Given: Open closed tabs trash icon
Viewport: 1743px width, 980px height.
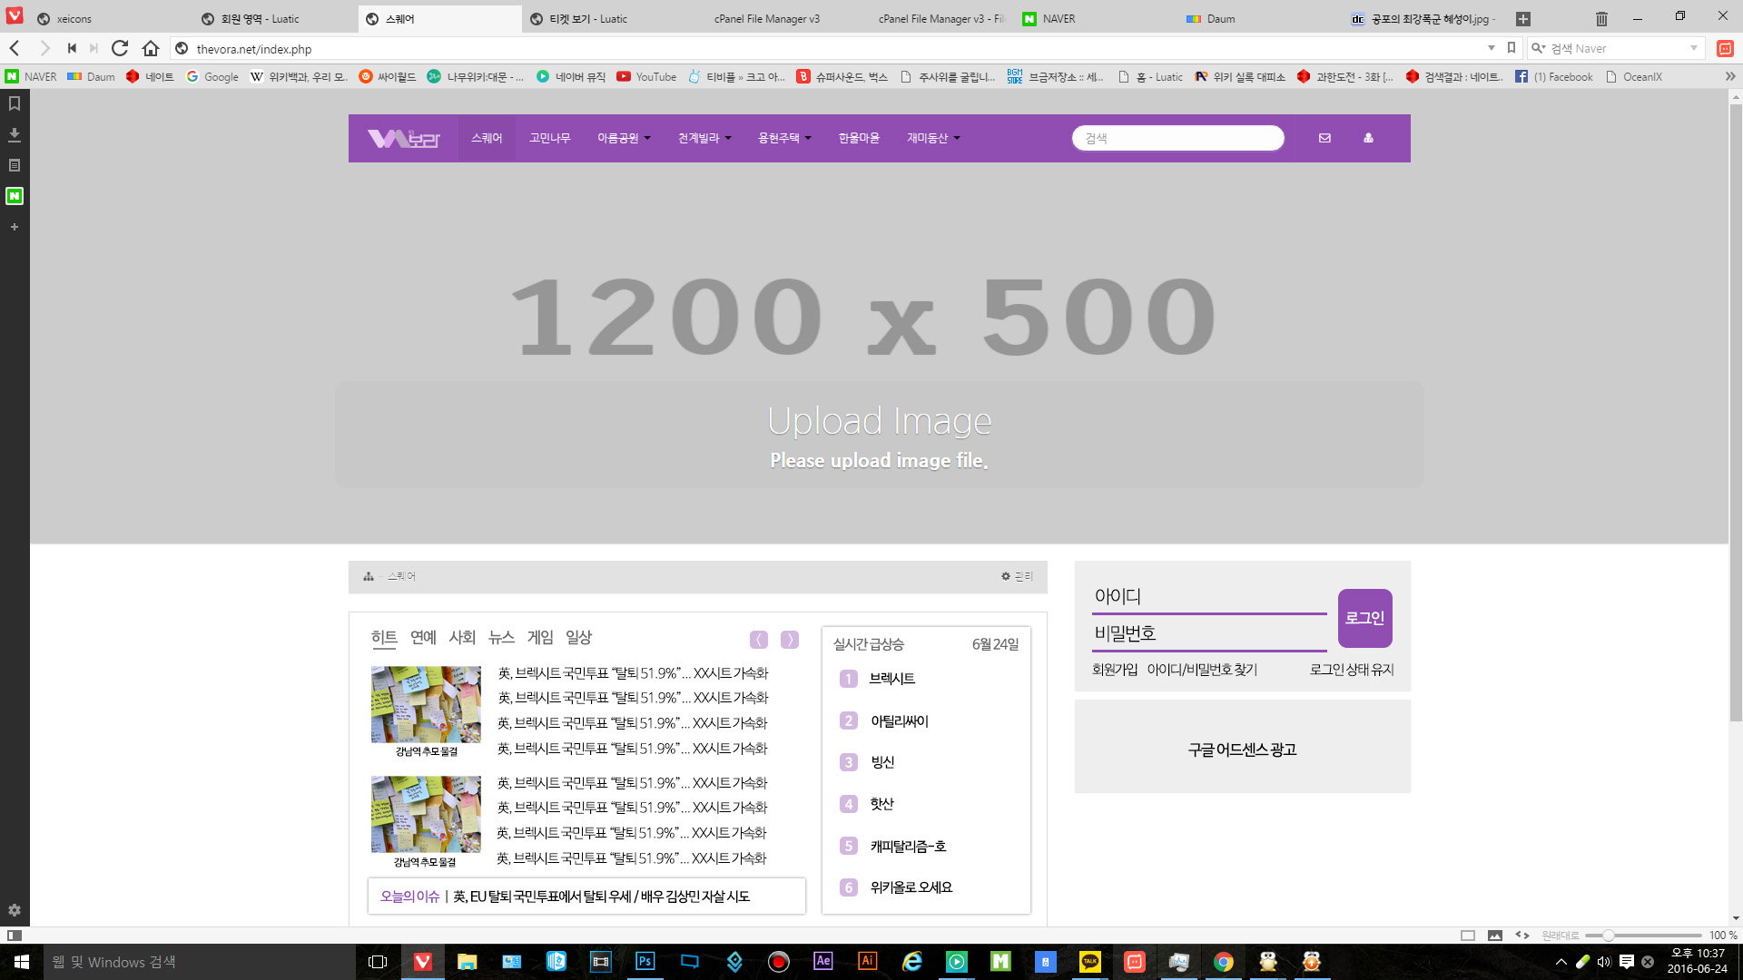Looking at the screenshot, I should click(x=1601, y=18).
